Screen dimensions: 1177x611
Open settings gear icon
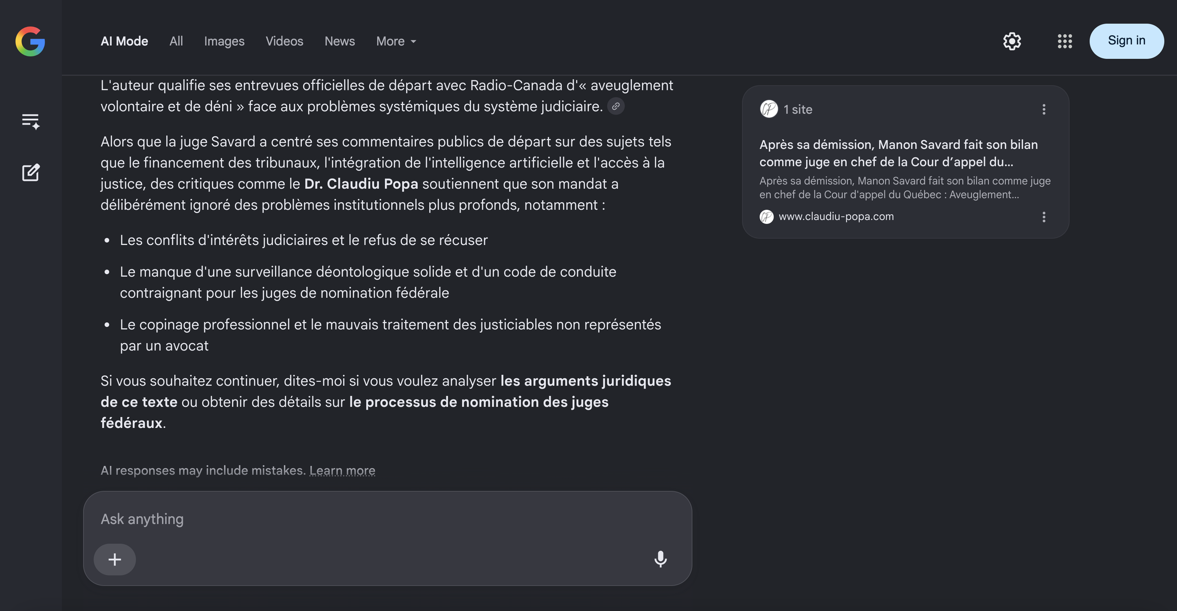point(1012,41)
